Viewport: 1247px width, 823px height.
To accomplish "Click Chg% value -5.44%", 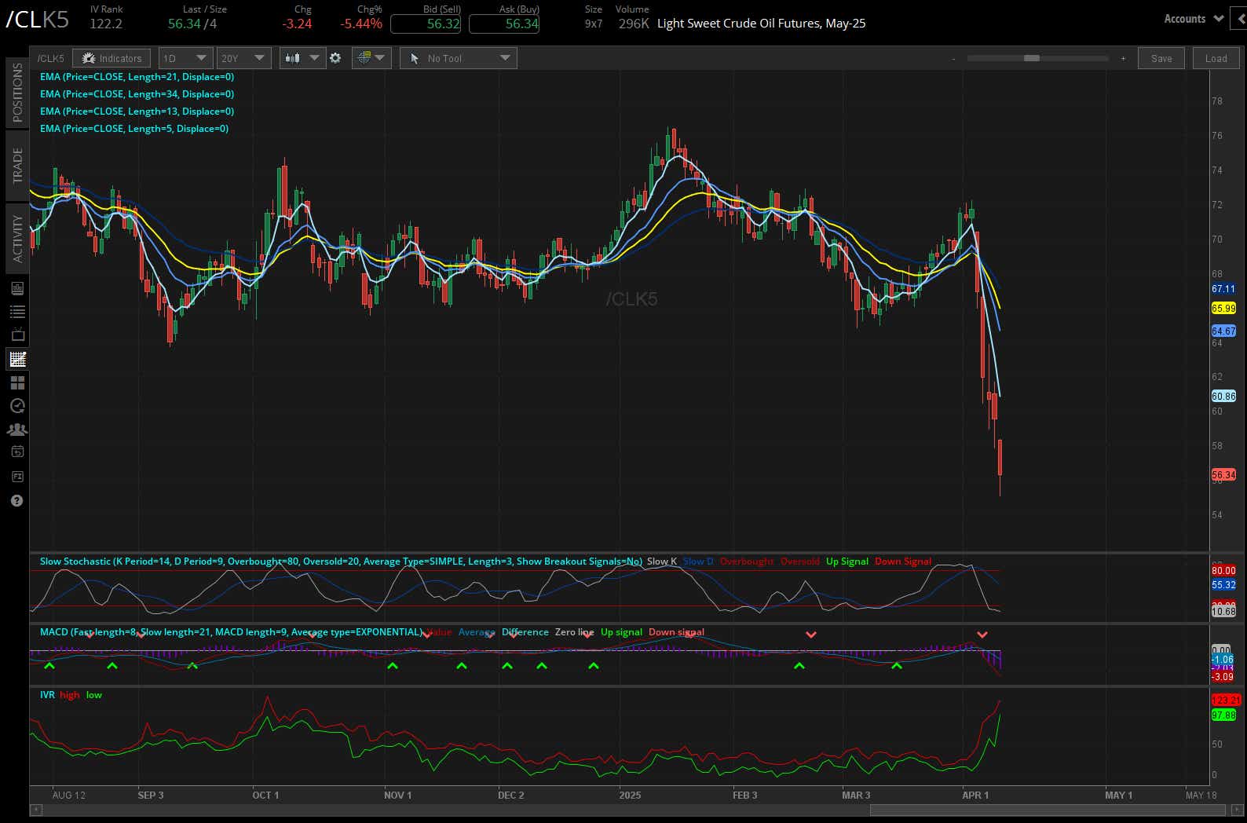I will [361, 24].
